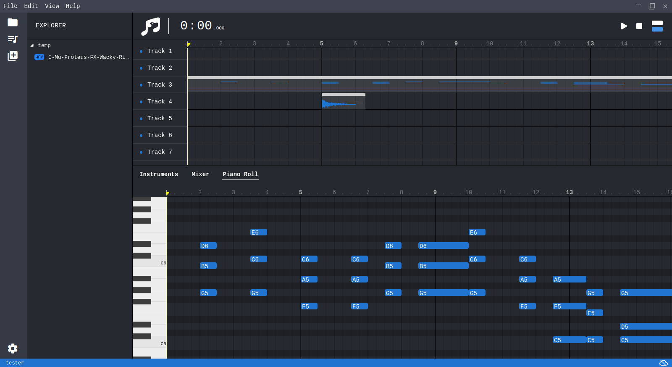This screenshot has height=367, width=672.
Task: Select the first D6 note near bar 2
Action: tap(208, 246)
